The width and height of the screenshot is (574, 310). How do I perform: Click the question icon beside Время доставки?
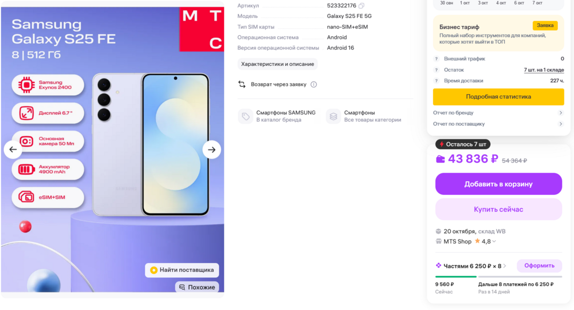437,81
